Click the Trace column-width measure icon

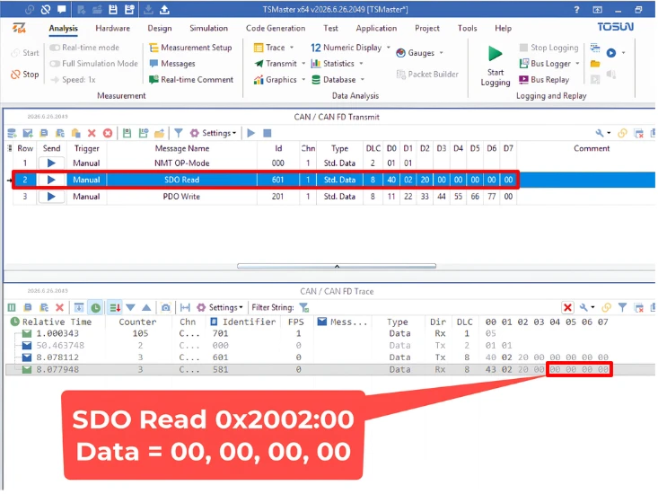[185, 307]
